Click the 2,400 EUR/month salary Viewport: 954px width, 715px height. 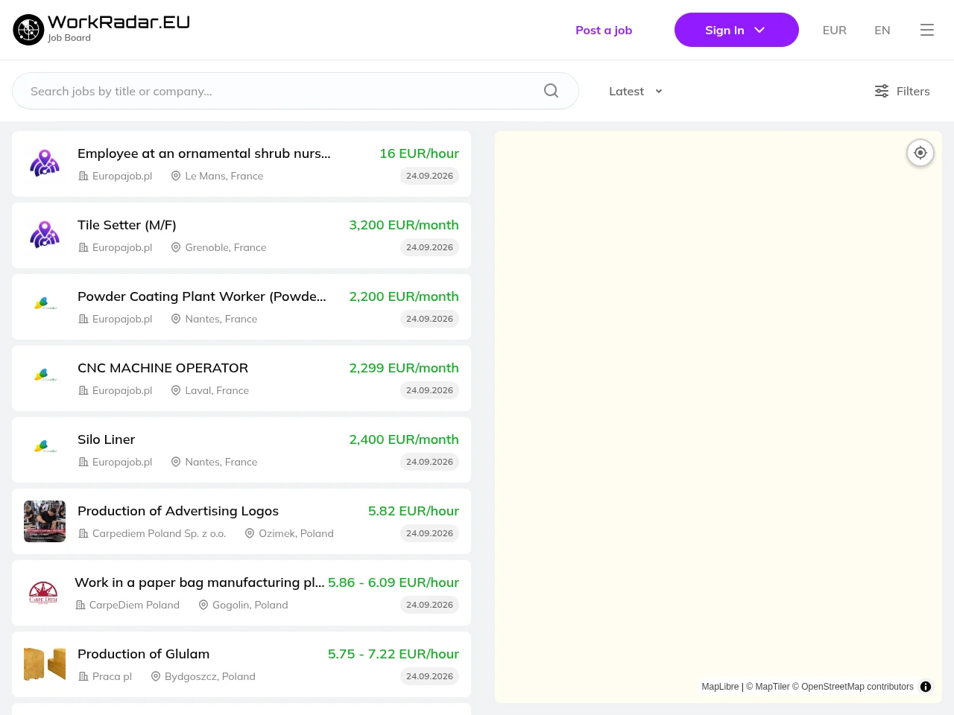(x=404, y=439)
